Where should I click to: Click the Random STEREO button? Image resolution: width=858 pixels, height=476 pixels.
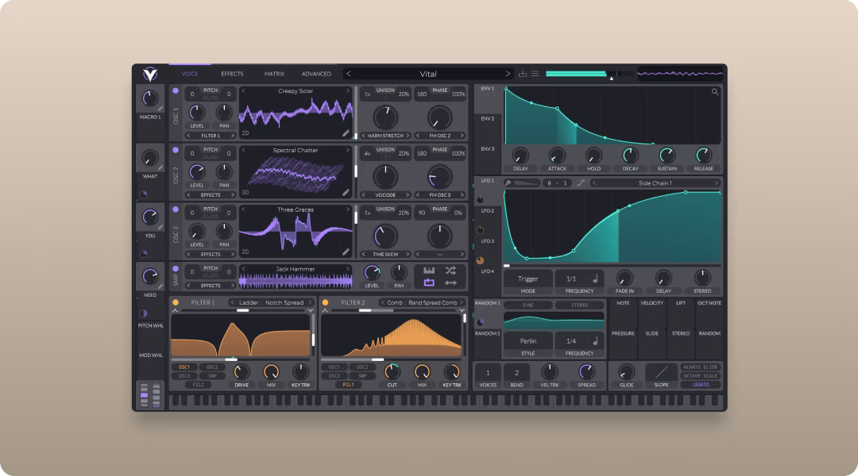coord(579,305)
